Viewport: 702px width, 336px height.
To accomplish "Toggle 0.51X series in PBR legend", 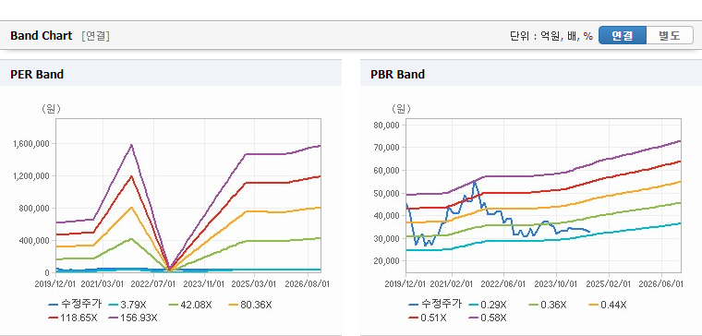I will coord(428,318).
